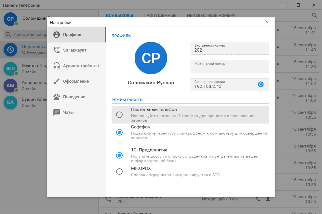Click the large CP profile avatar

click(x=151, y=58)
